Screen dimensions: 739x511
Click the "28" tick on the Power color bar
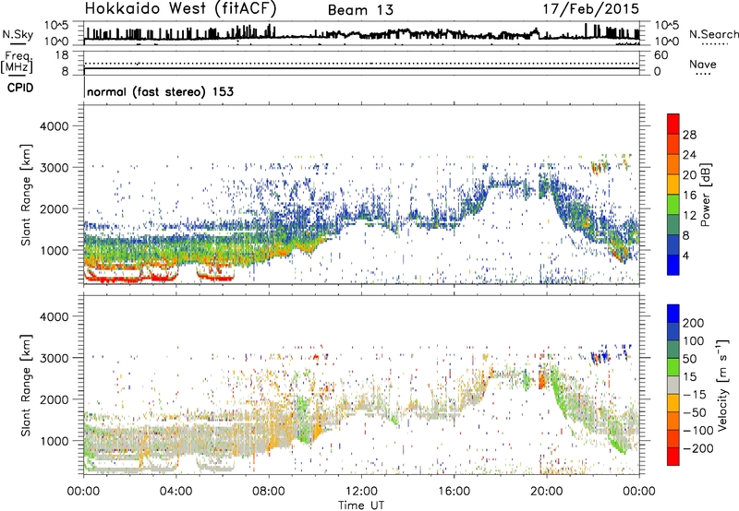(689, 135)
